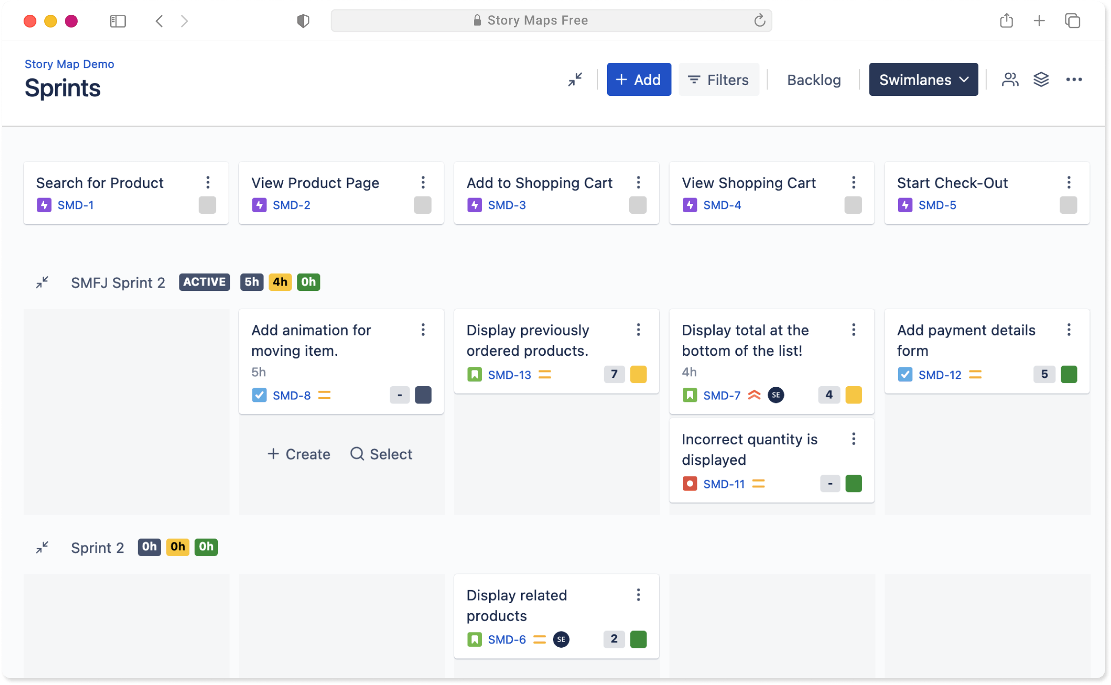Click the dark status swatch on SMD-8
Viewport: 1111px width, 685px height.
tap(423, 395)
